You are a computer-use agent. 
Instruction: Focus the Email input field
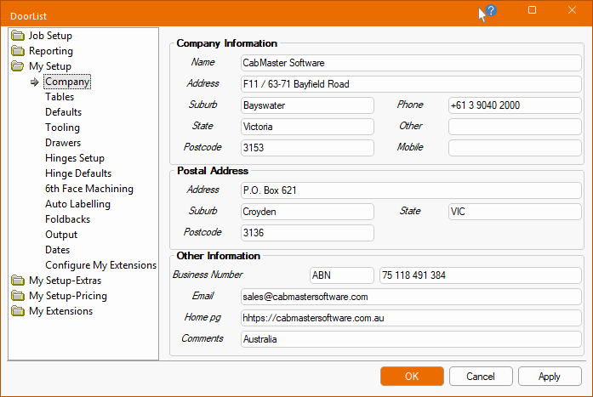coord(411,297)
